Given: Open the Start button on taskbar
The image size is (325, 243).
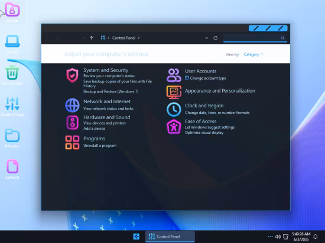Looking at the screenshot, I should click(x=136, y=237).
